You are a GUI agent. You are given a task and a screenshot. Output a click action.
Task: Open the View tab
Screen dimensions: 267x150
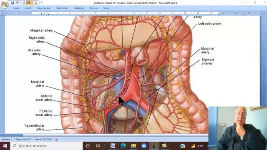106,8
